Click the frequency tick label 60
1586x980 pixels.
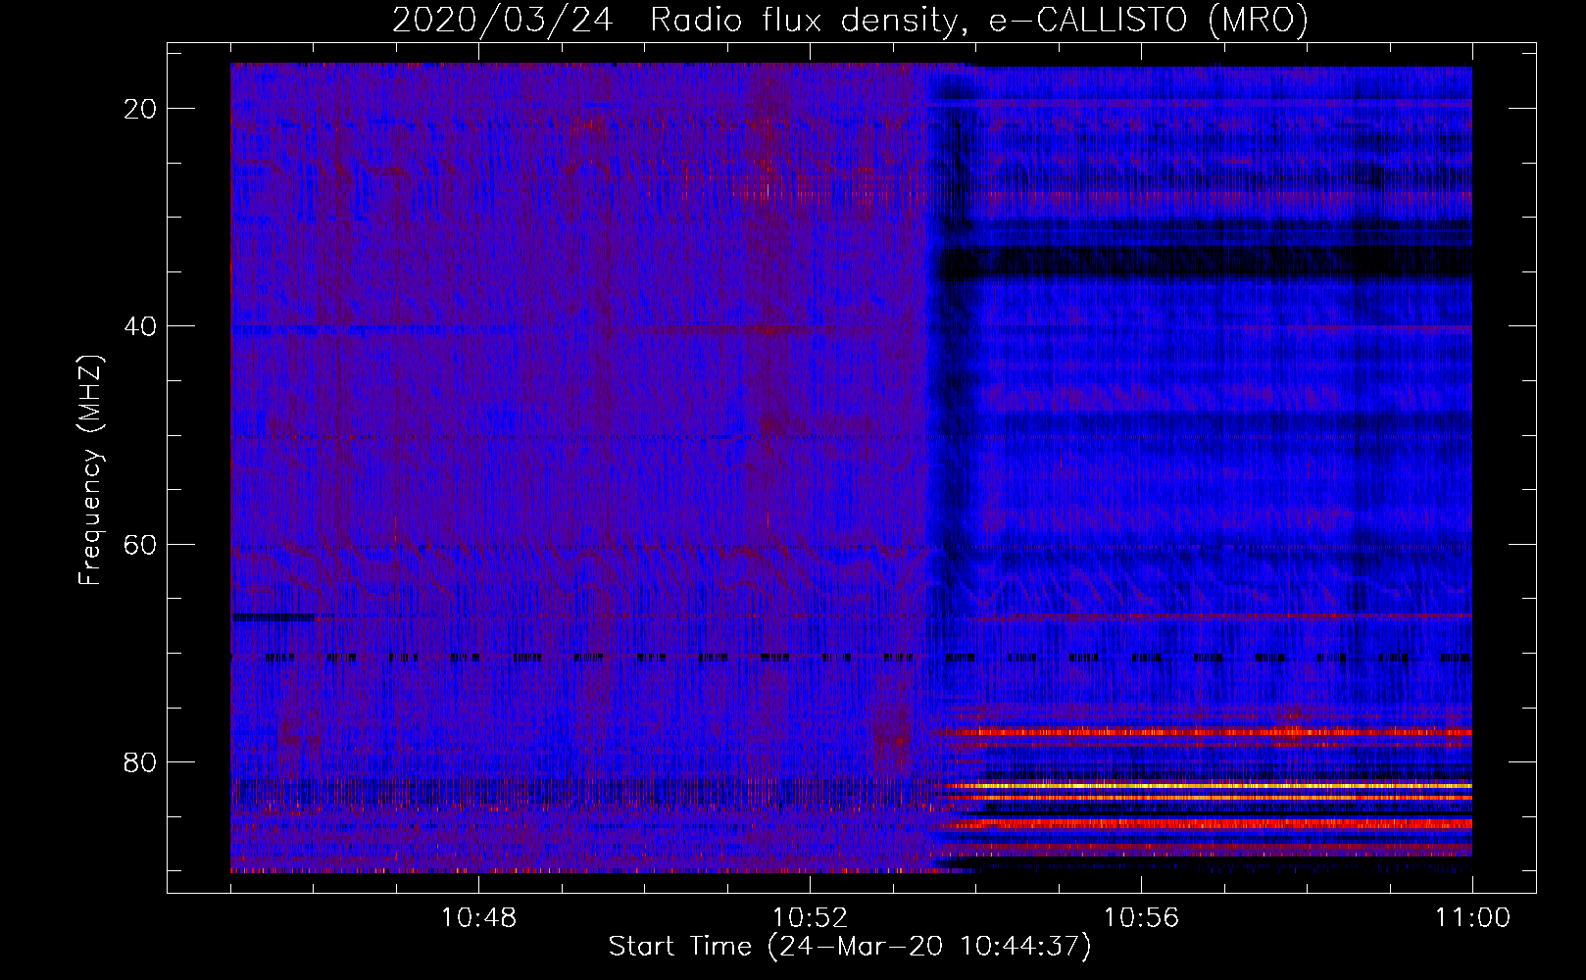point(140,544)
